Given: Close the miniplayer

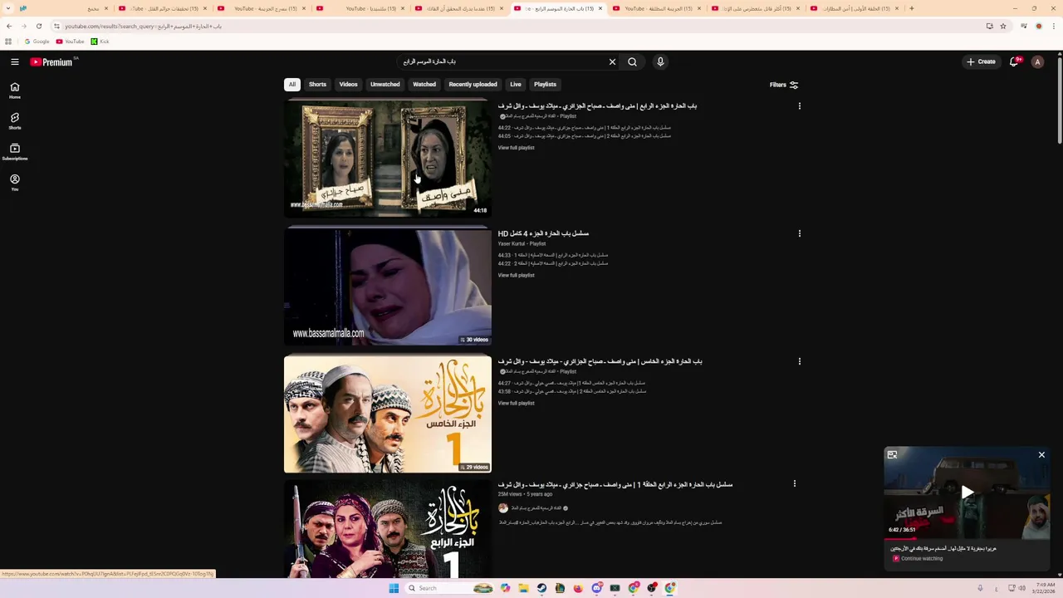Looking at the screenshot, I should tap(1041, 455).
